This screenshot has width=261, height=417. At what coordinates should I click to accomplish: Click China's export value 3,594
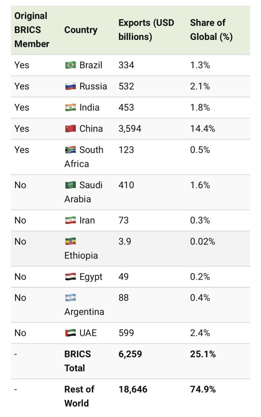pos(130,129)
